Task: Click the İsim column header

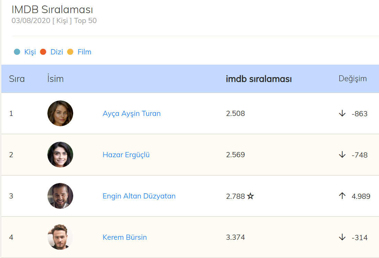Action: (55, 79)
